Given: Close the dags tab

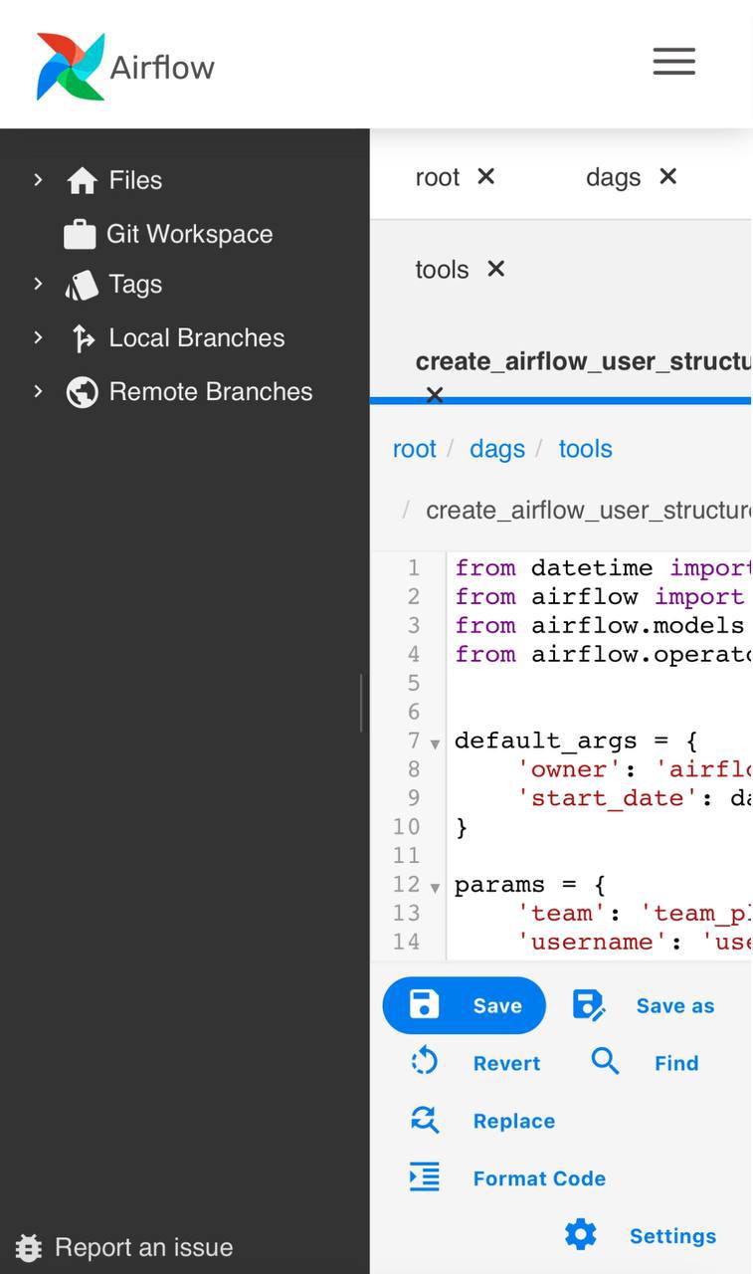Looking at the screenshot, I should click(668, 176).
